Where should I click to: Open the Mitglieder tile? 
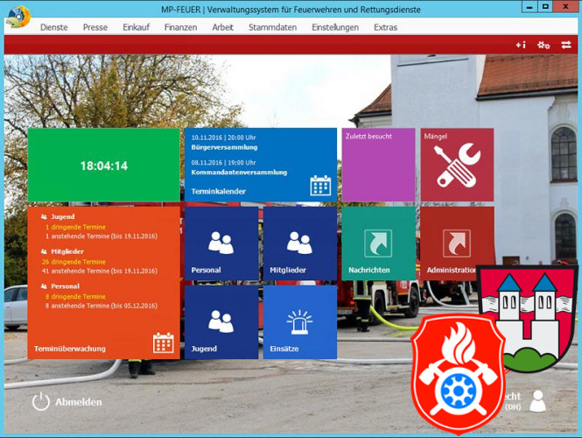click(299, 244)
